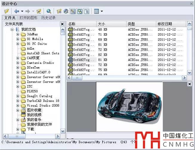The height and width of the screenshot is (150, 195).
Task: Open the Favorites folder icon
Action: 59,11
